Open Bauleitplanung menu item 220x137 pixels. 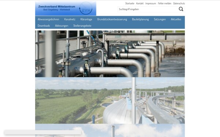click(x=140, y=19)
